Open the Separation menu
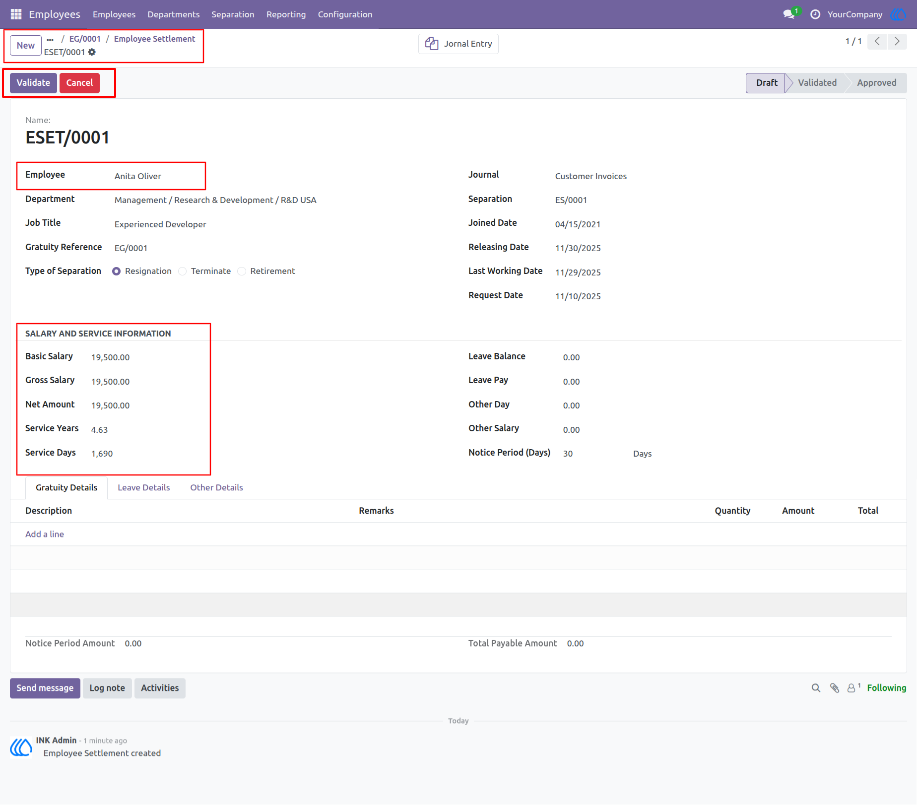Screen dimensions: 917x806 tap(233, 14)
